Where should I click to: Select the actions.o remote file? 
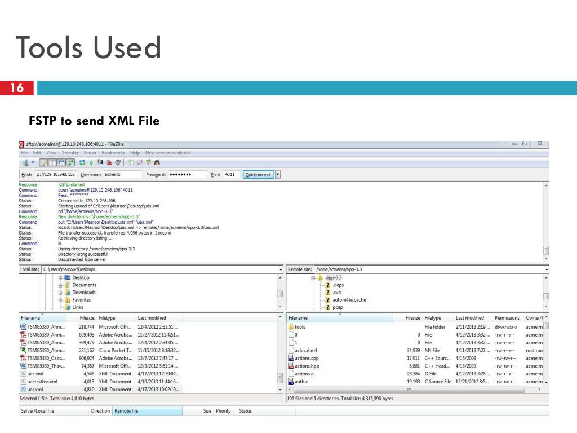(x=415, y=374)
